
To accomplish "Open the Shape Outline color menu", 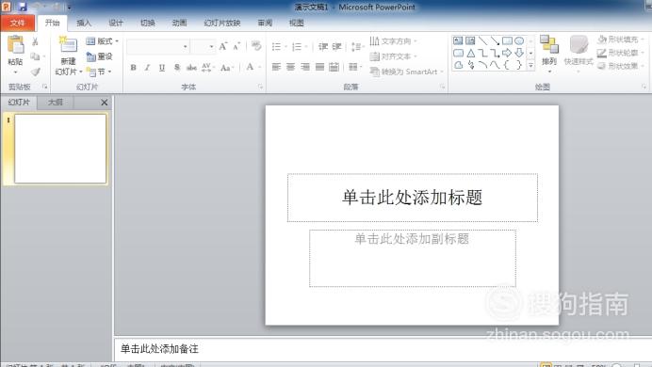I will [620, 53].
